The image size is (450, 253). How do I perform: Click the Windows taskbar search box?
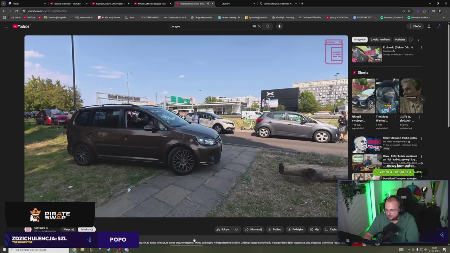click(39, 250)
